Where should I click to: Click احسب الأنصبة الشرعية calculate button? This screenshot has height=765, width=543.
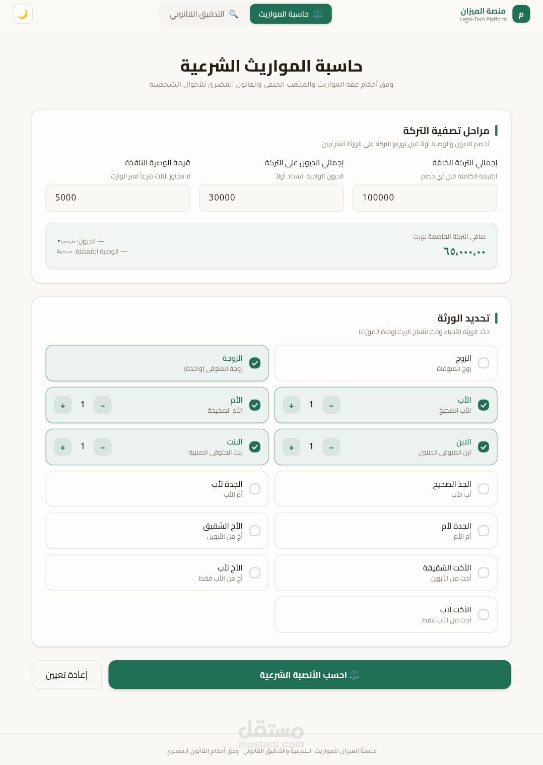(x=310, y=674)
